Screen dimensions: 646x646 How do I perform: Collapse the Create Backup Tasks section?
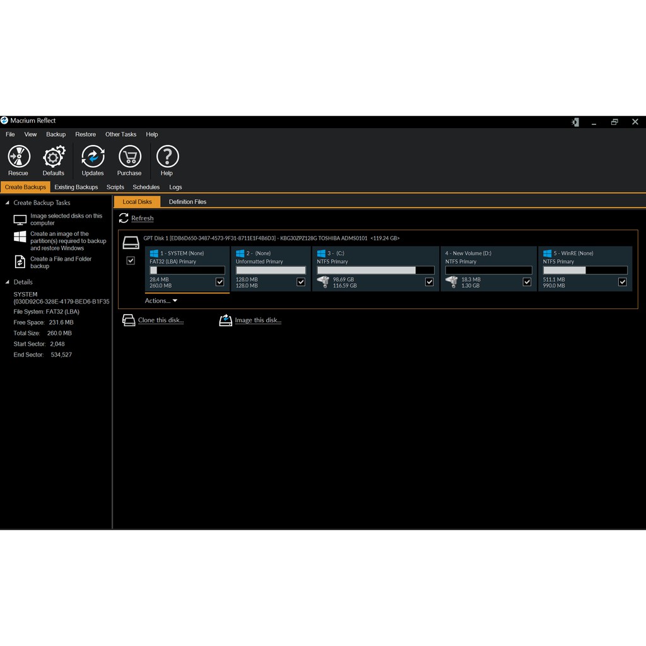click(x=8, y=203)
